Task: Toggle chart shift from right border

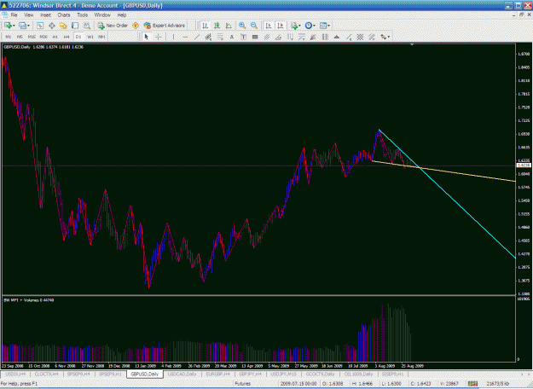Action: (x=281, y=26)
